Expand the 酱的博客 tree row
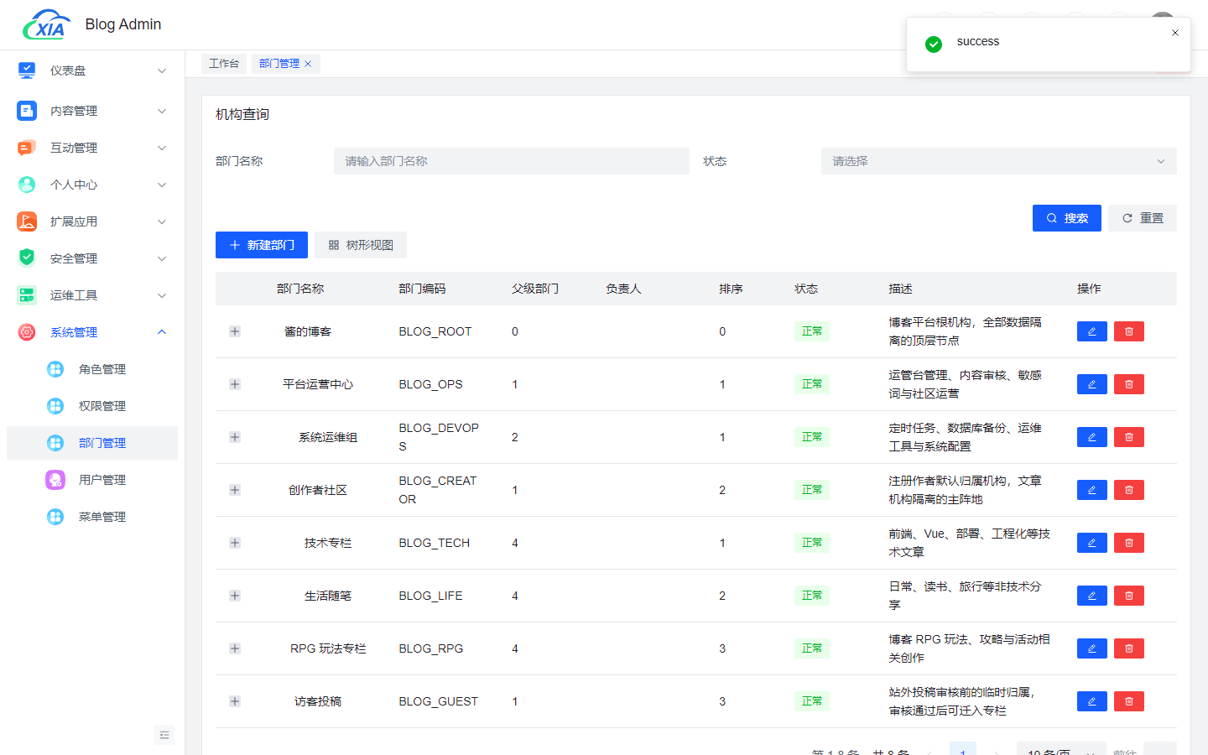 point(235,331)
